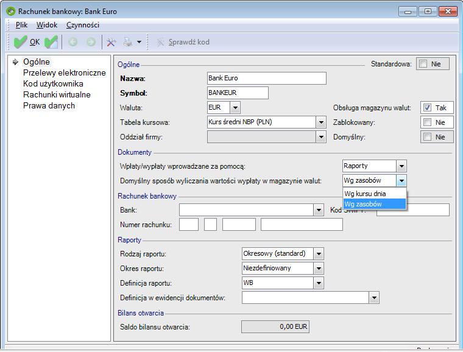Click the green OK checkmark button

[27, 42]
